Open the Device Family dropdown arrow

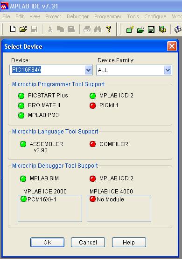(168, 70)
